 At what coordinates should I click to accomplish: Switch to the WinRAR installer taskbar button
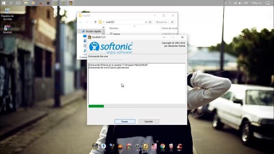coord(71,3)
